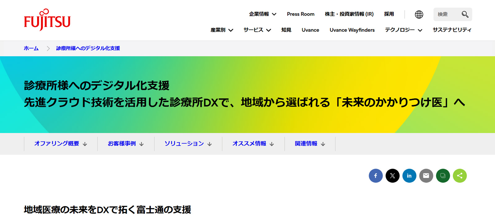495x218 pixels.
Task: Expand the 産業別 menu
Action: (222, 30)
